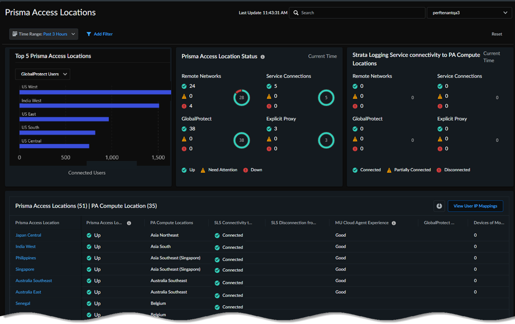Click the View User IP Mappings button
Screen dimensions: 515x324
pyautogui.click(x=475, y=206)
